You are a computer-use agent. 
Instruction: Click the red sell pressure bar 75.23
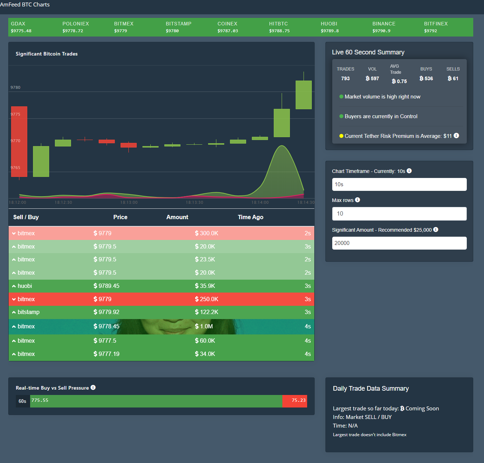coord(295,401)
